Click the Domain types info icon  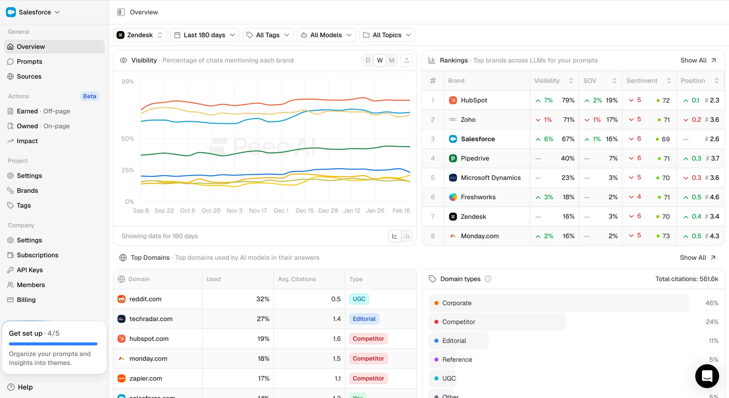coord(488,279)
